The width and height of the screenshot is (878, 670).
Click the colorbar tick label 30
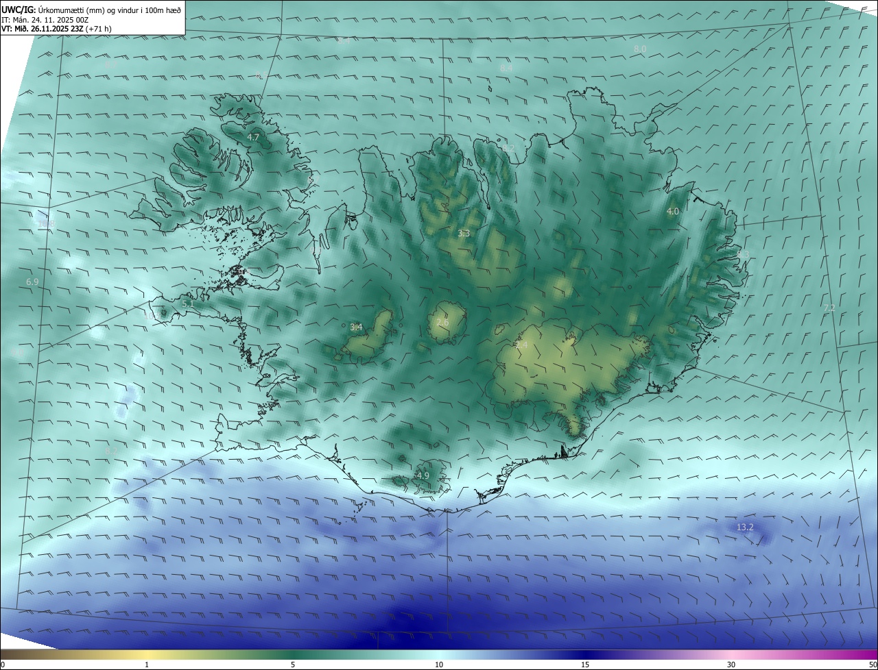coord(731,665)
